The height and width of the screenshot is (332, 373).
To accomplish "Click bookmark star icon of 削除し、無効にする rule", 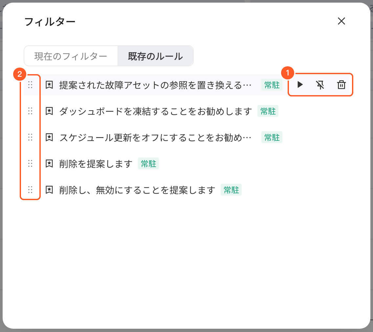I will click(49, 190).
